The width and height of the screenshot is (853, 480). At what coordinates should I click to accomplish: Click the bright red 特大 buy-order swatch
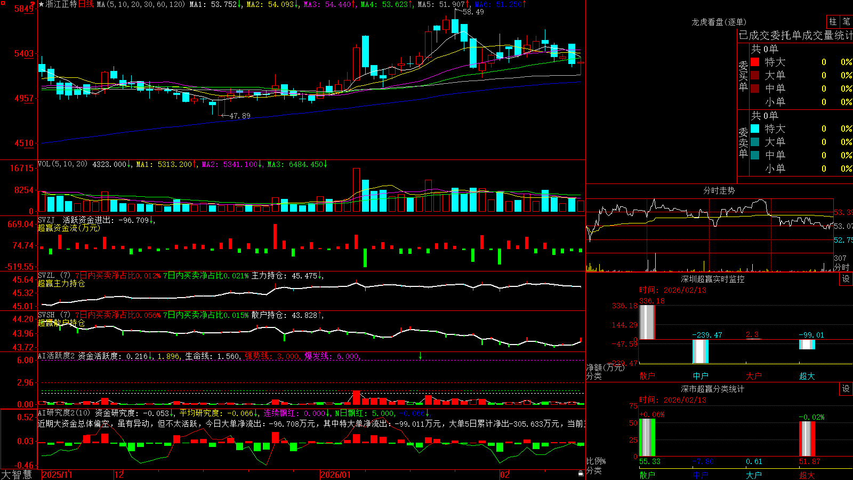click(x=755, y=62)
